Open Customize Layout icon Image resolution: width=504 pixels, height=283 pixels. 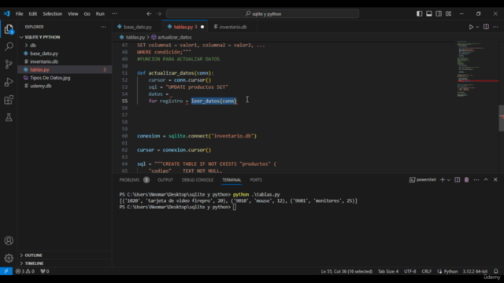448,14
